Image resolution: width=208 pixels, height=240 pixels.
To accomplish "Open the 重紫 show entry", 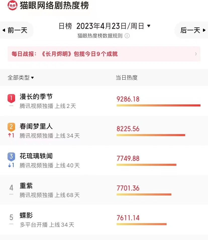I will (x=26, y=186).
